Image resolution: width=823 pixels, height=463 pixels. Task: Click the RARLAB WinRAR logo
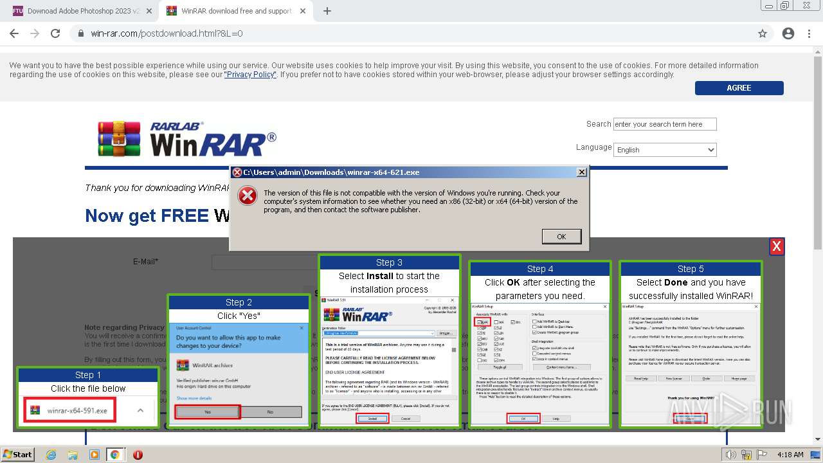(187, 139)
